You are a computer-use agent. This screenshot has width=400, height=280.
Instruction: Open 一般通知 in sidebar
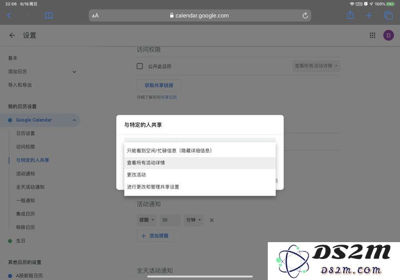tap(26, 200)
